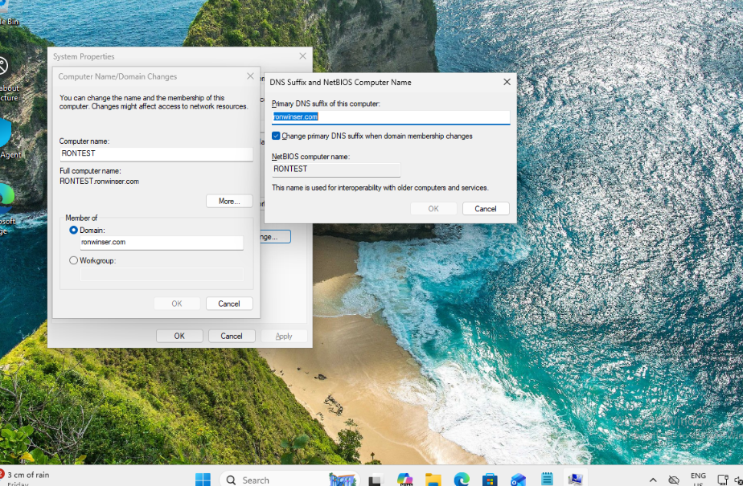Viewport: 743px width, 486px height.
Task: Uncheck Change primary DNS suffix checkbox
Action: point(277,137)
